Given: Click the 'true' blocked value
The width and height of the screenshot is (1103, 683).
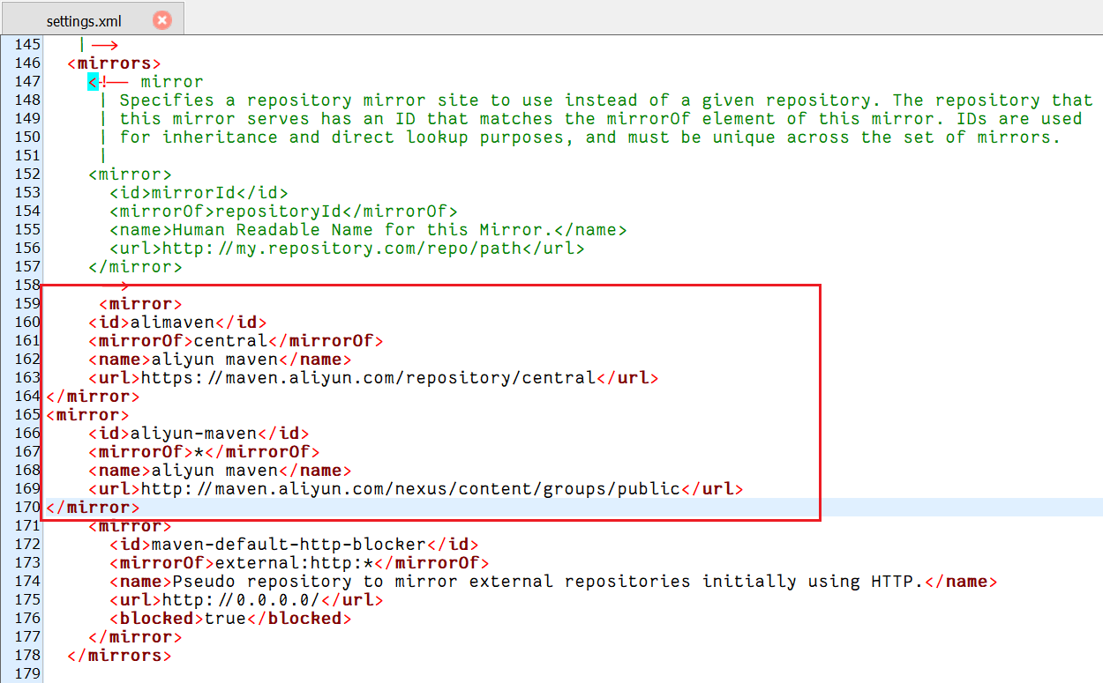Looking at the screenshot, I should pos(226,618).
